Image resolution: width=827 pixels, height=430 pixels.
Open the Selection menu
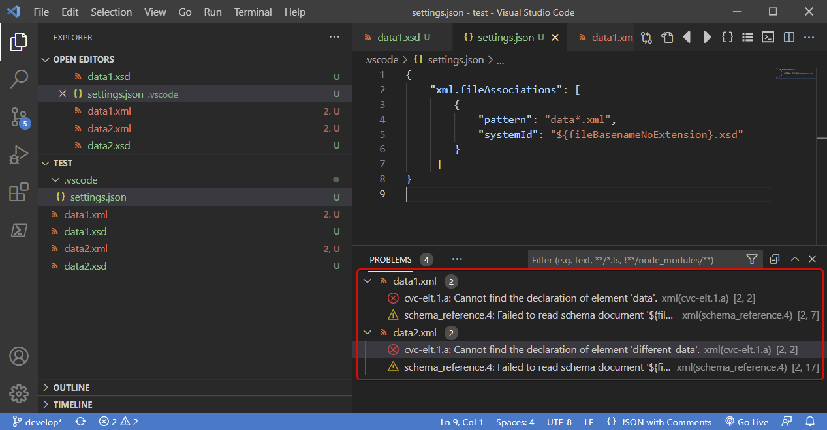coord(111,12)
